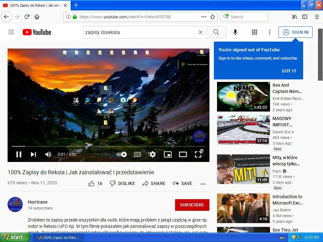Screen dimensions: 323x242
Task: Open the browser home page
Action: (37, 17)
